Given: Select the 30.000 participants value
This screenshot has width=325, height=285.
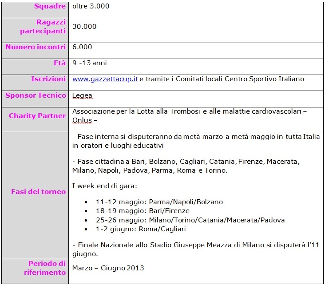Looking at the screenshot, I should coord(84,27).
